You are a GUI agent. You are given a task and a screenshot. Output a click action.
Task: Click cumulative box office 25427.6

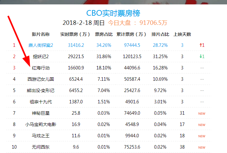click(x=132, y=90)
